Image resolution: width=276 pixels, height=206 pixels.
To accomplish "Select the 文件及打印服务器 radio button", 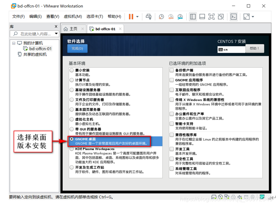I will pyautogui.click(x=72, y=100).
